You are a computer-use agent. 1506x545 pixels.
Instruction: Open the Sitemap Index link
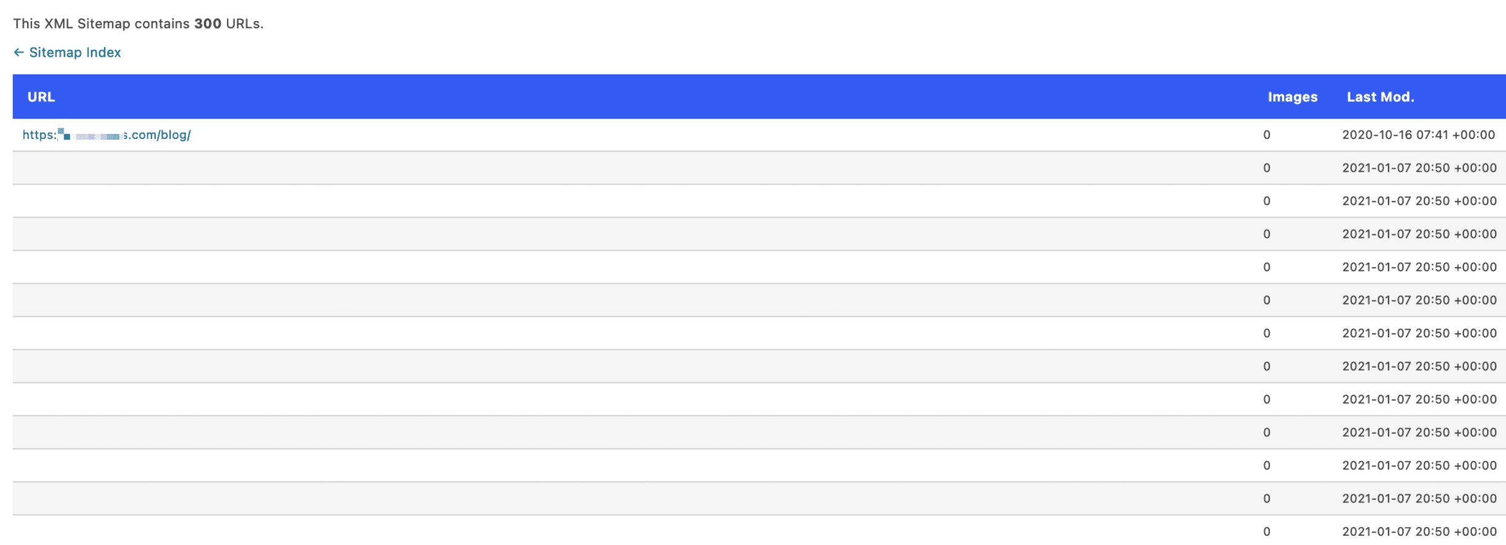point(75,53)
